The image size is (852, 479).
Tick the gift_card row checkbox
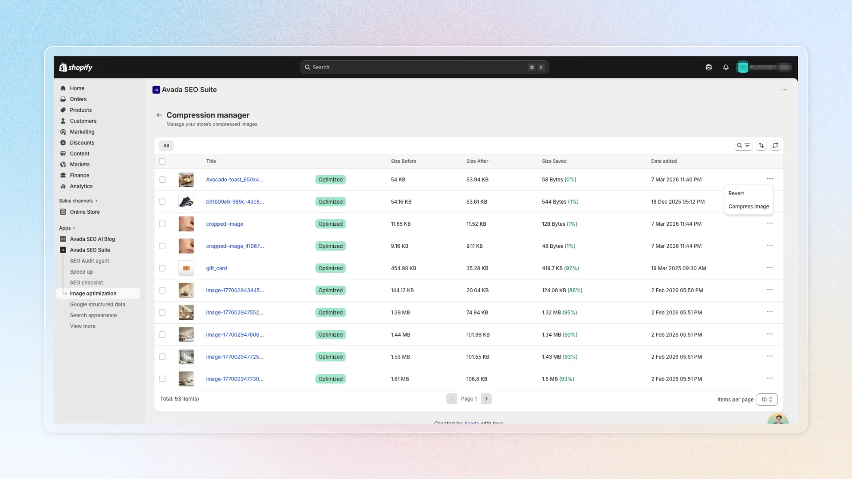click(162, 268)
